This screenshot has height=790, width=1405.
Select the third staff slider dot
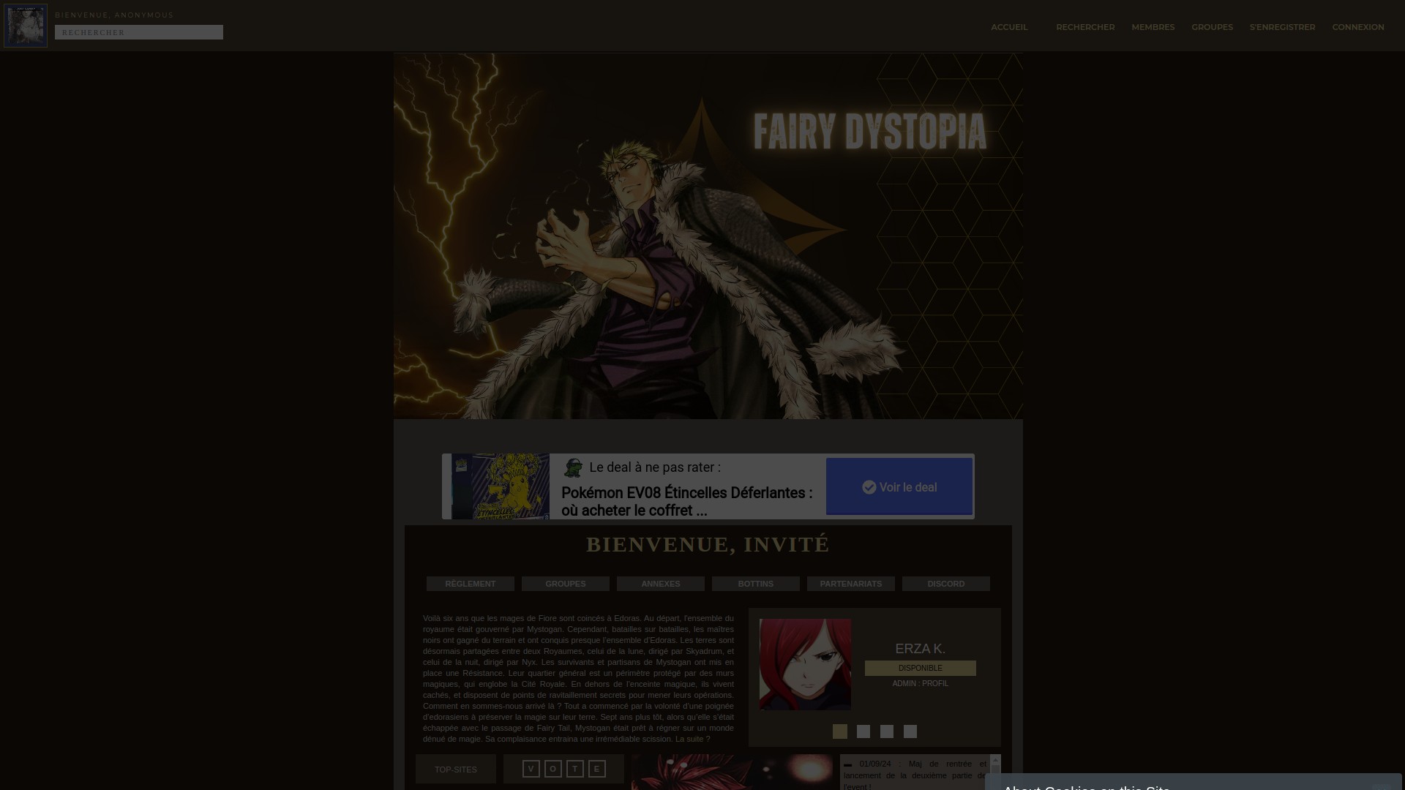tap(887, 731)
